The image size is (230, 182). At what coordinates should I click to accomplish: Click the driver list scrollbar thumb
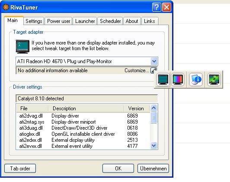pyautogui.click(x=153, y=118)
